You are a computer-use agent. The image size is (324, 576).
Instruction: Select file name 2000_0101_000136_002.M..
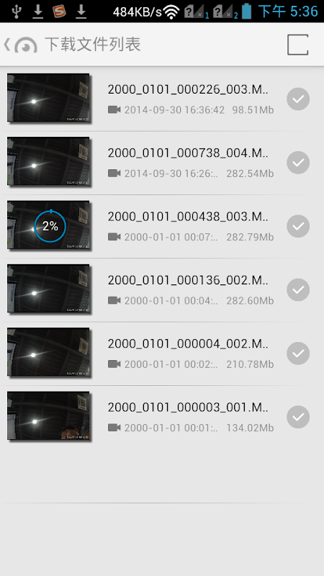click(188, 281)
